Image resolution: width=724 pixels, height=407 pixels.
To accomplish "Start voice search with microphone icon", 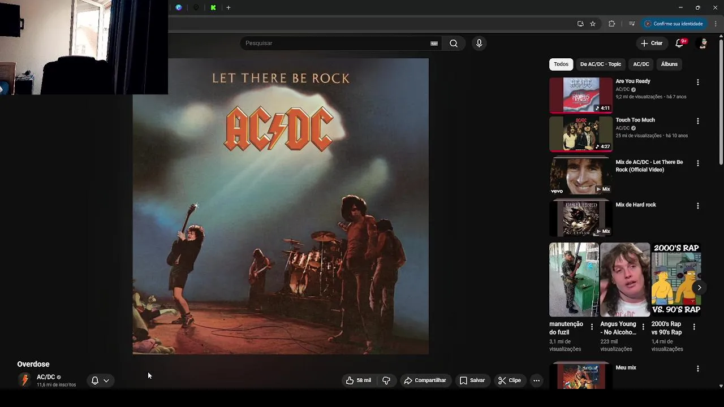I will [x=479, y=44].
